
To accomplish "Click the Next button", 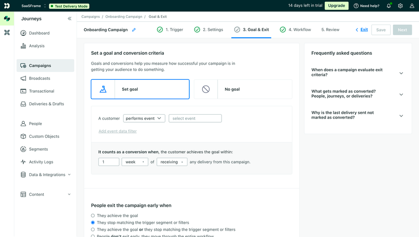I will pyautogui.click(x=402, y=30).
